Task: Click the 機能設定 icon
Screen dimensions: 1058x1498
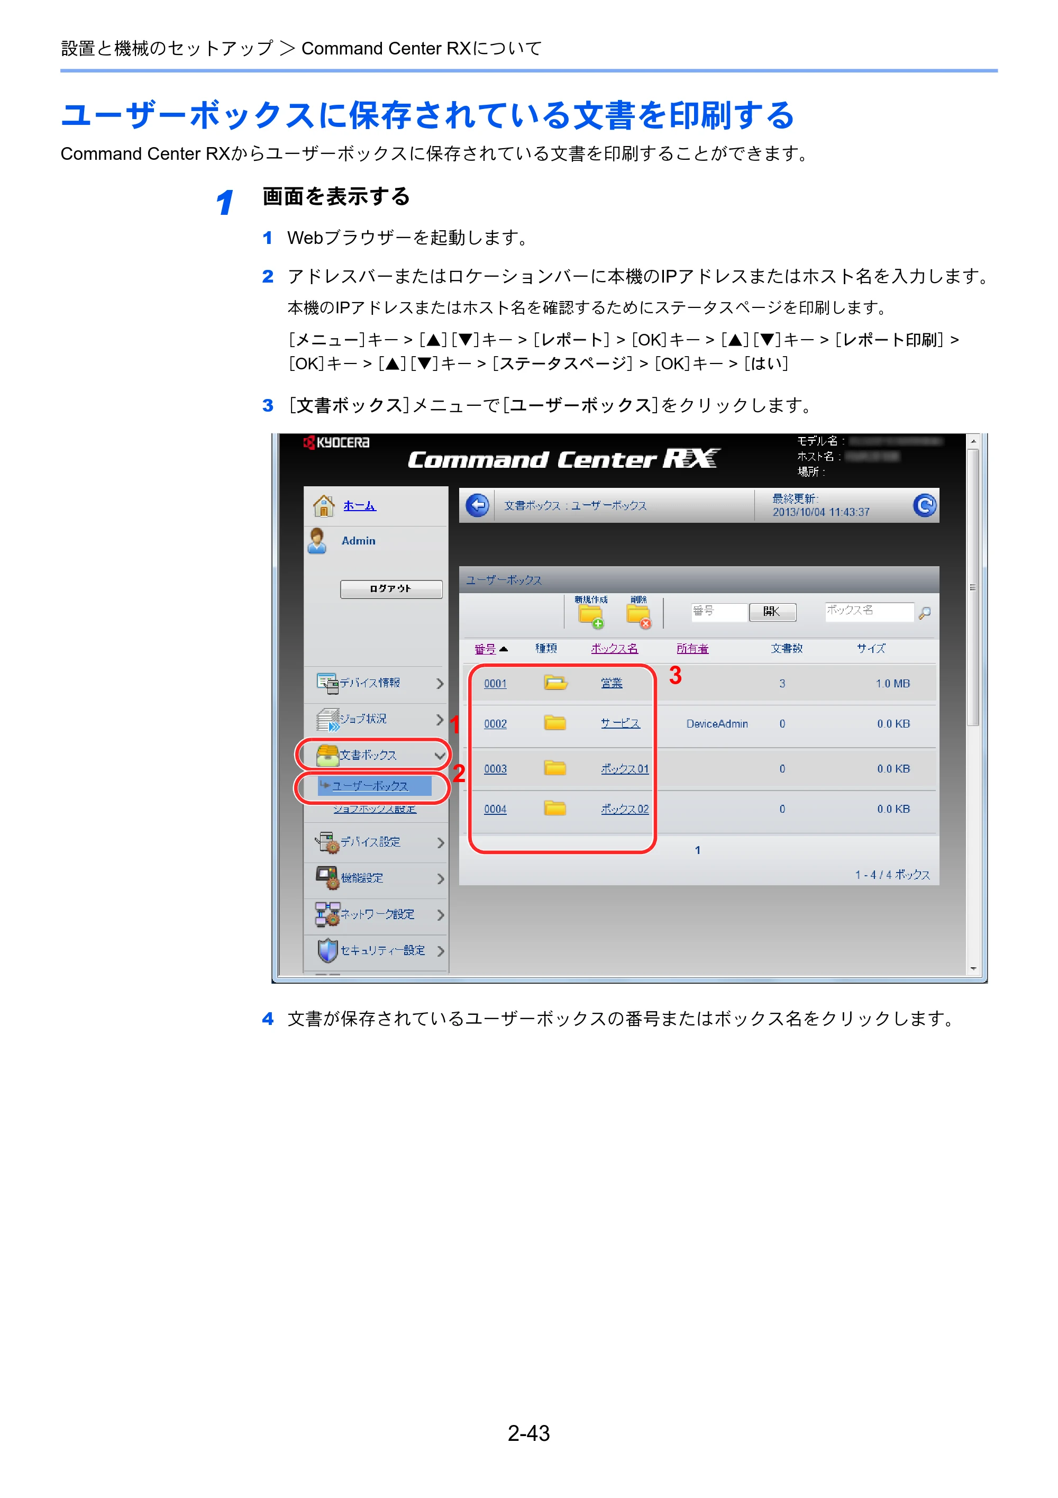Action: (327, 878)
